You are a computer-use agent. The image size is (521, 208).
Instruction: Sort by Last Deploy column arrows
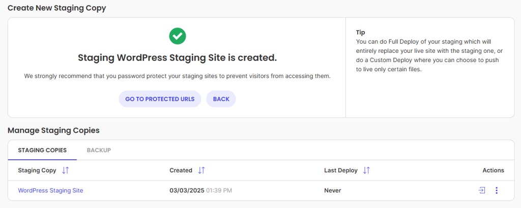pyautogui.click(x=366, y=170)
